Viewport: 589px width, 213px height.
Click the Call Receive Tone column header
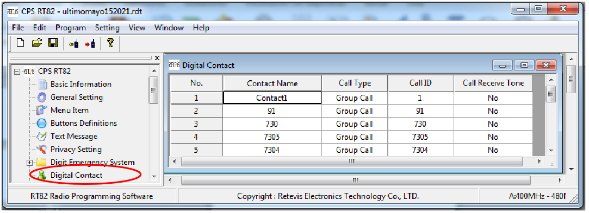tap(493, 83)
